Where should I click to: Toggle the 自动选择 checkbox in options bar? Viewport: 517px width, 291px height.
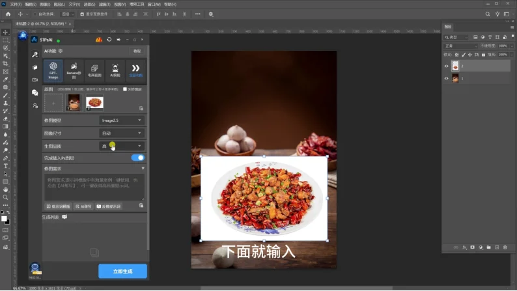coord(35,14)
